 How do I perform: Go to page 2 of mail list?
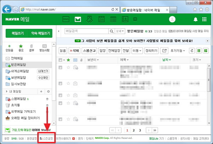pyautogui.click(x=134, y=131)
